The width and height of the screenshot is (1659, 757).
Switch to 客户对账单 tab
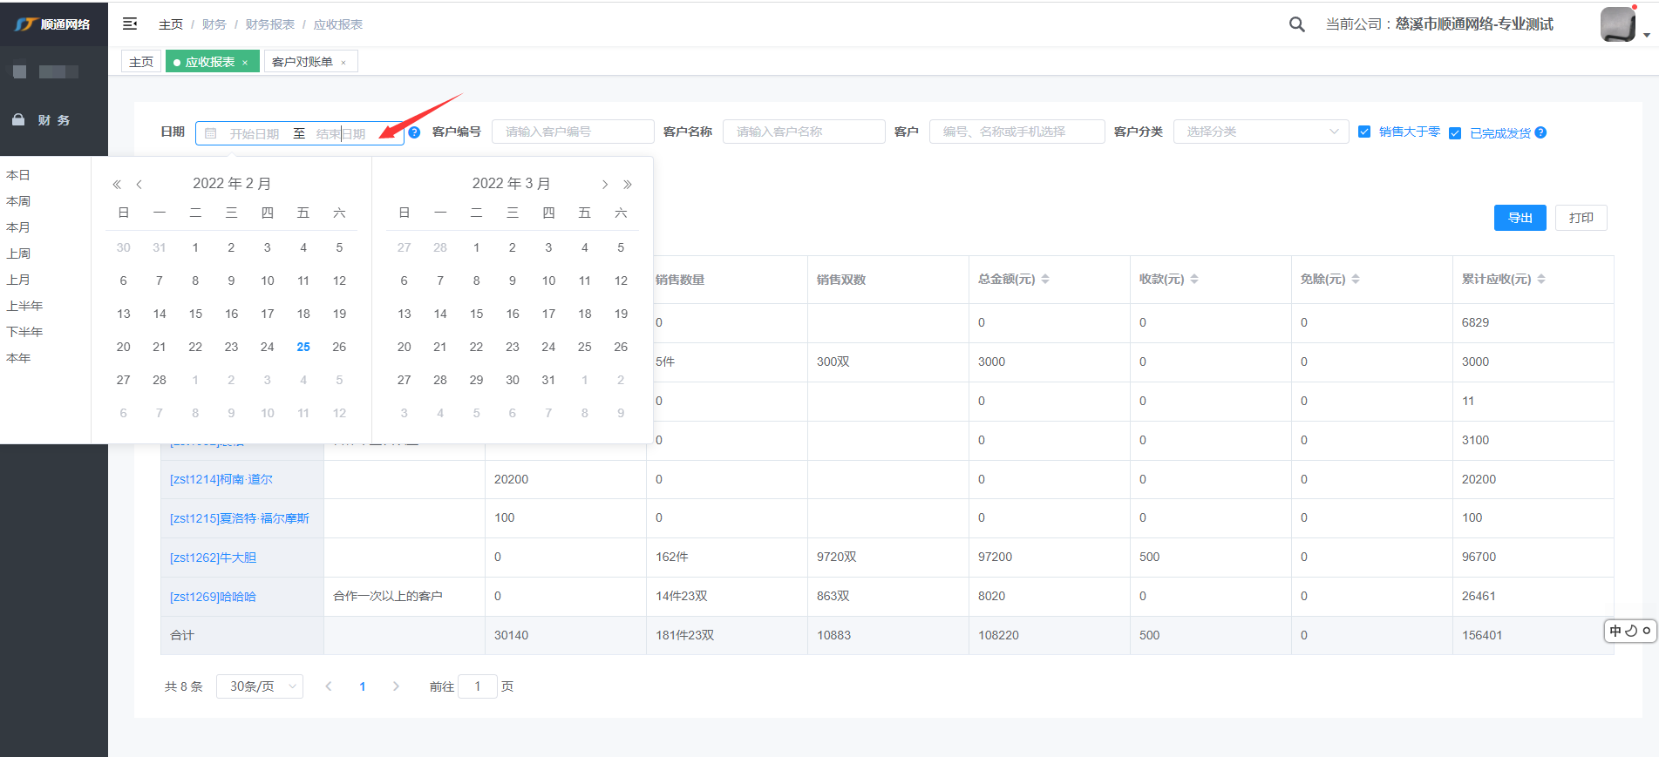(303, 62)
